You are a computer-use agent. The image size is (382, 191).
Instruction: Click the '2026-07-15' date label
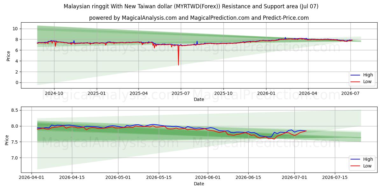click(335, 177)
